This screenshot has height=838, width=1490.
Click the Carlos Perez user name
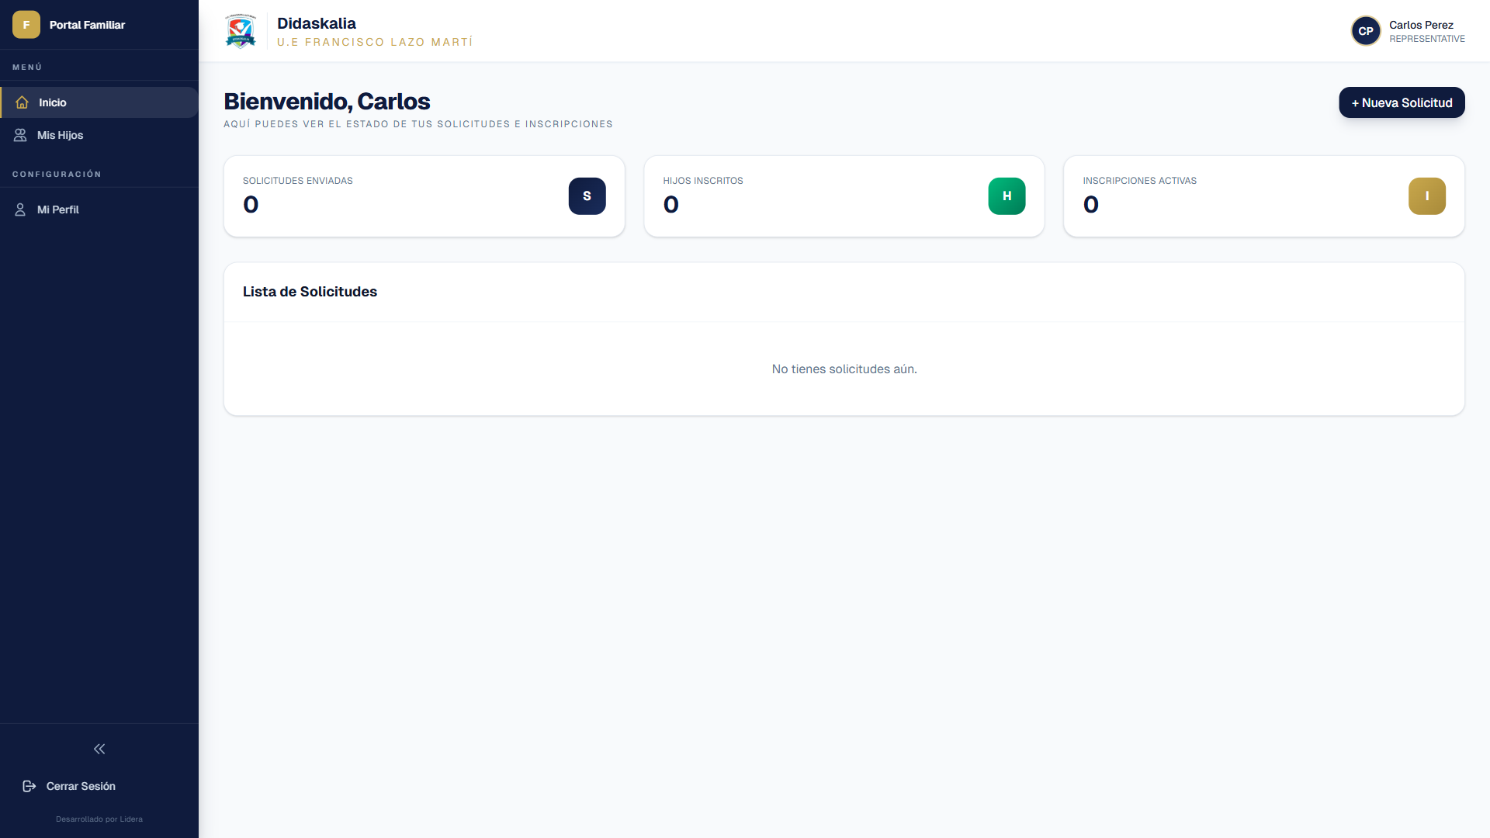point(1421,25)
